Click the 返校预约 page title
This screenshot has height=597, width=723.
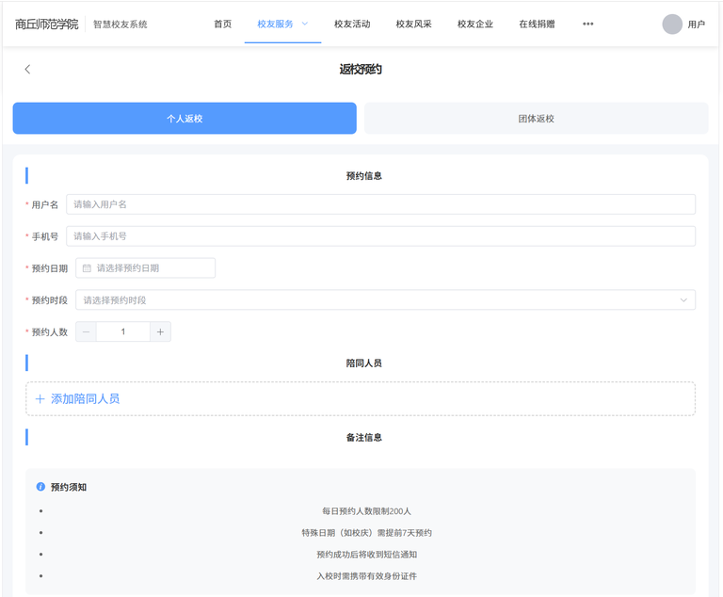click(361, 69)
